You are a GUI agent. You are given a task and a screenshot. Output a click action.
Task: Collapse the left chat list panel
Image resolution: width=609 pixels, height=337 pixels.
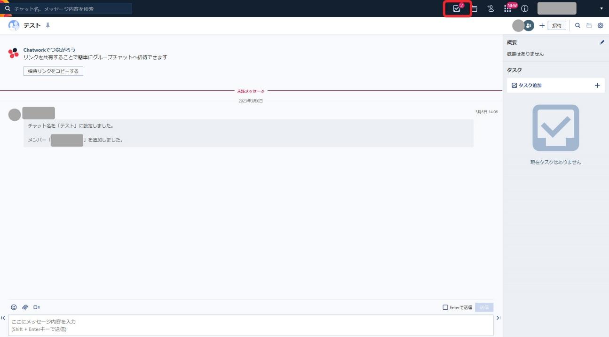tap(3, 318)
